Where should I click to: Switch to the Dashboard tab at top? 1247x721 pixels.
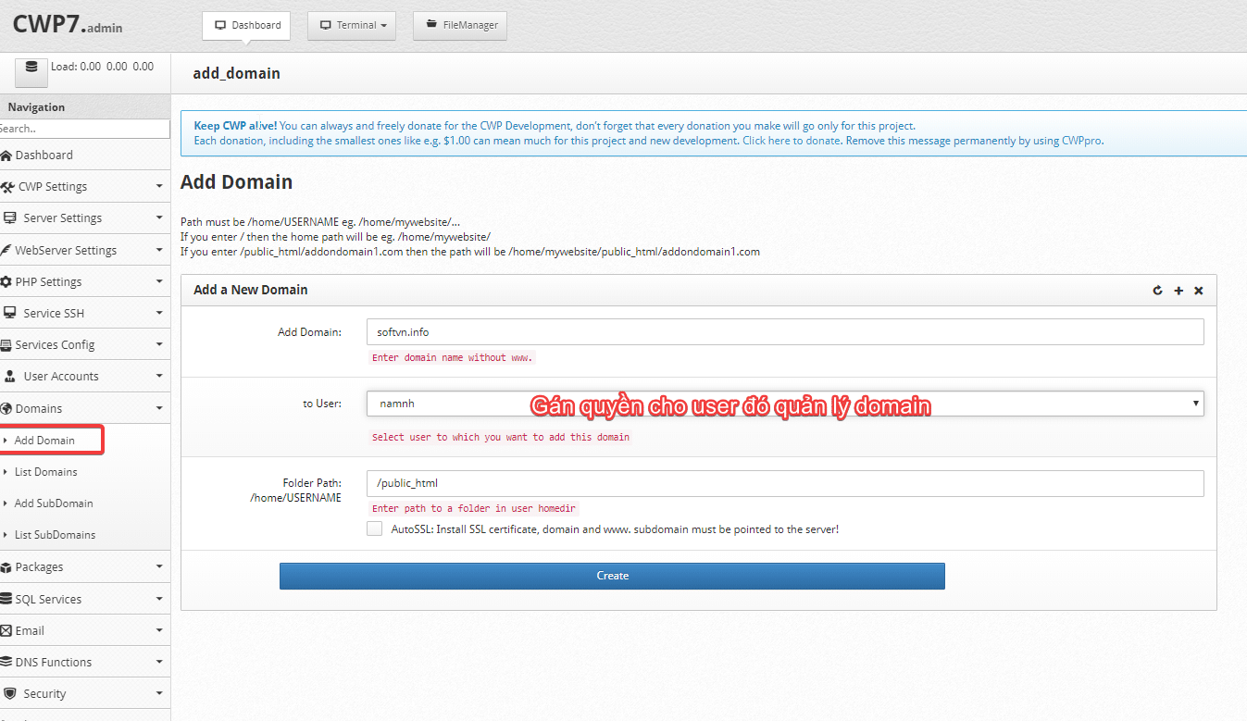coord(245,25)
